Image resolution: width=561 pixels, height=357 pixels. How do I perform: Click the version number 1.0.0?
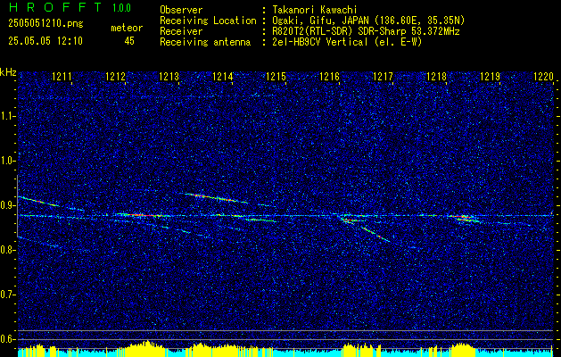point(121,7)
